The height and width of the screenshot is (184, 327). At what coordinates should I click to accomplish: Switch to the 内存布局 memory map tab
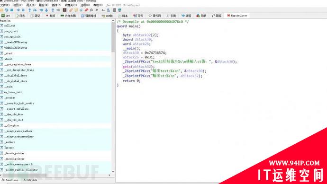(x=68, y=16)
